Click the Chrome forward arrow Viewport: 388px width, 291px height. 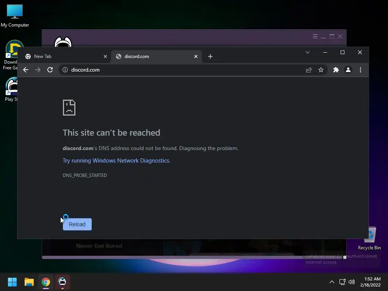[38, 70]
